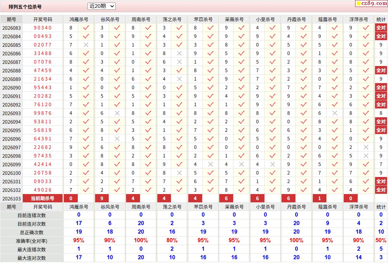The width and height of the screenshot is (388, 263).
Task: Open the 近20期 period dropdown
Action: click(x=101, y=6)
